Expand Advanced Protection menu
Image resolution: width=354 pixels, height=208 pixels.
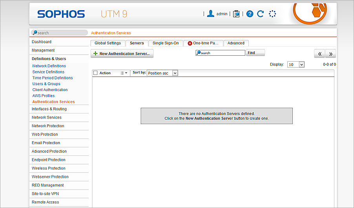click(x=59, y=151)
